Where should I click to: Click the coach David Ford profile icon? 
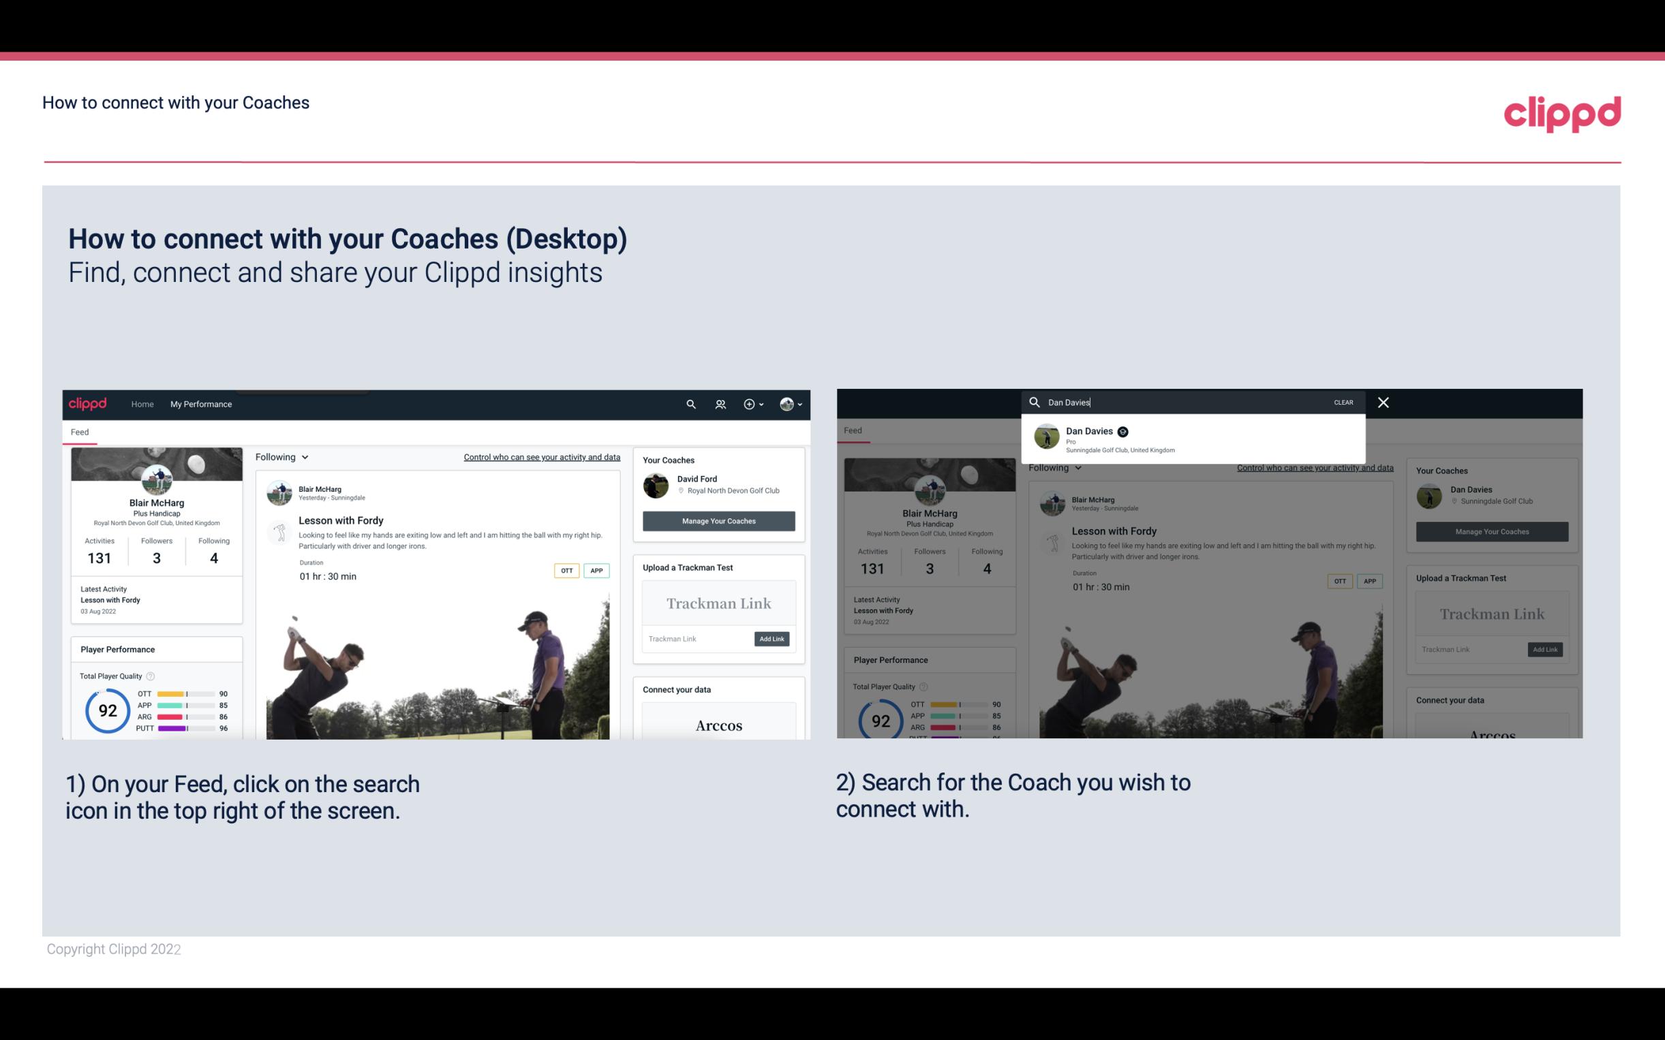pyautogui.click(x=657, y=484)
